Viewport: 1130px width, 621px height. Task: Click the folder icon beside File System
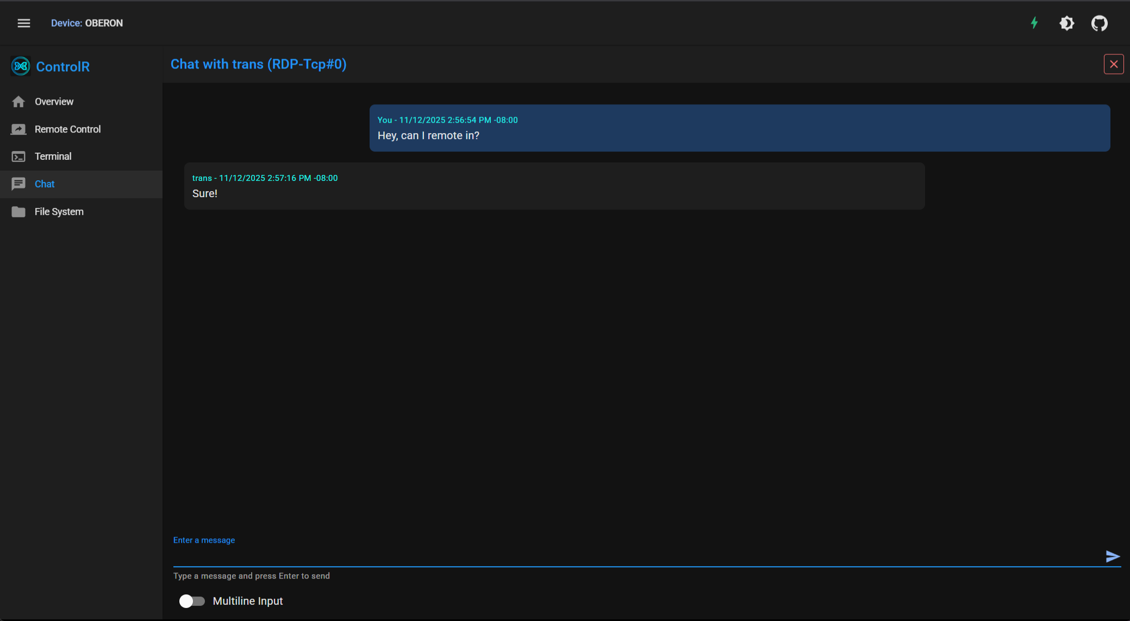(18, 212)
